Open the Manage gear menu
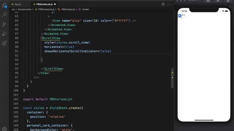Screen dimensions: 234x131 click(4, 129)
